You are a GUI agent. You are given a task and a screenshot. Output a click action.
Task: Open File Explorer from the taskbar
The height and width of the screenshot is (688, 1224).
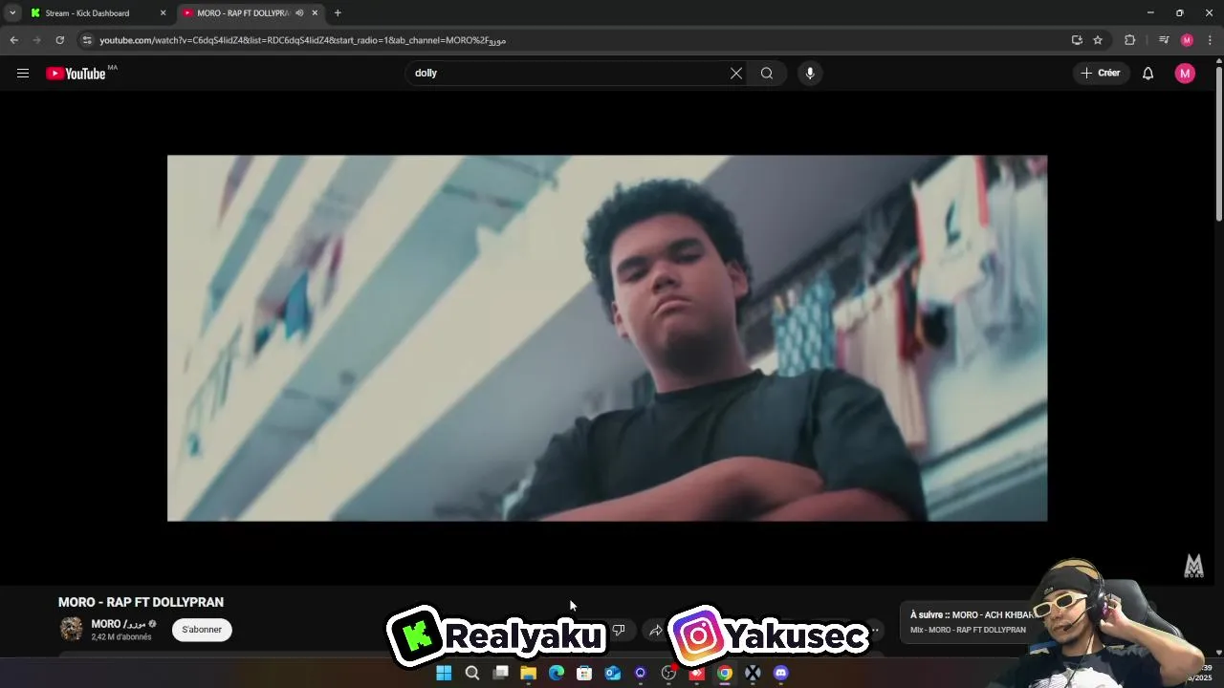pos(528,673)
